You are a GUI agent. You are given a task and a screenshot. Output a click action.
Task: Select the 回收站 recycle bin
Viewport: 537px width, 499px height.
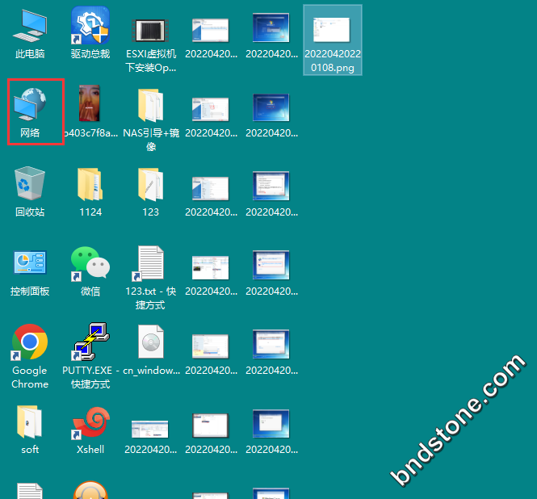(30, 191)
